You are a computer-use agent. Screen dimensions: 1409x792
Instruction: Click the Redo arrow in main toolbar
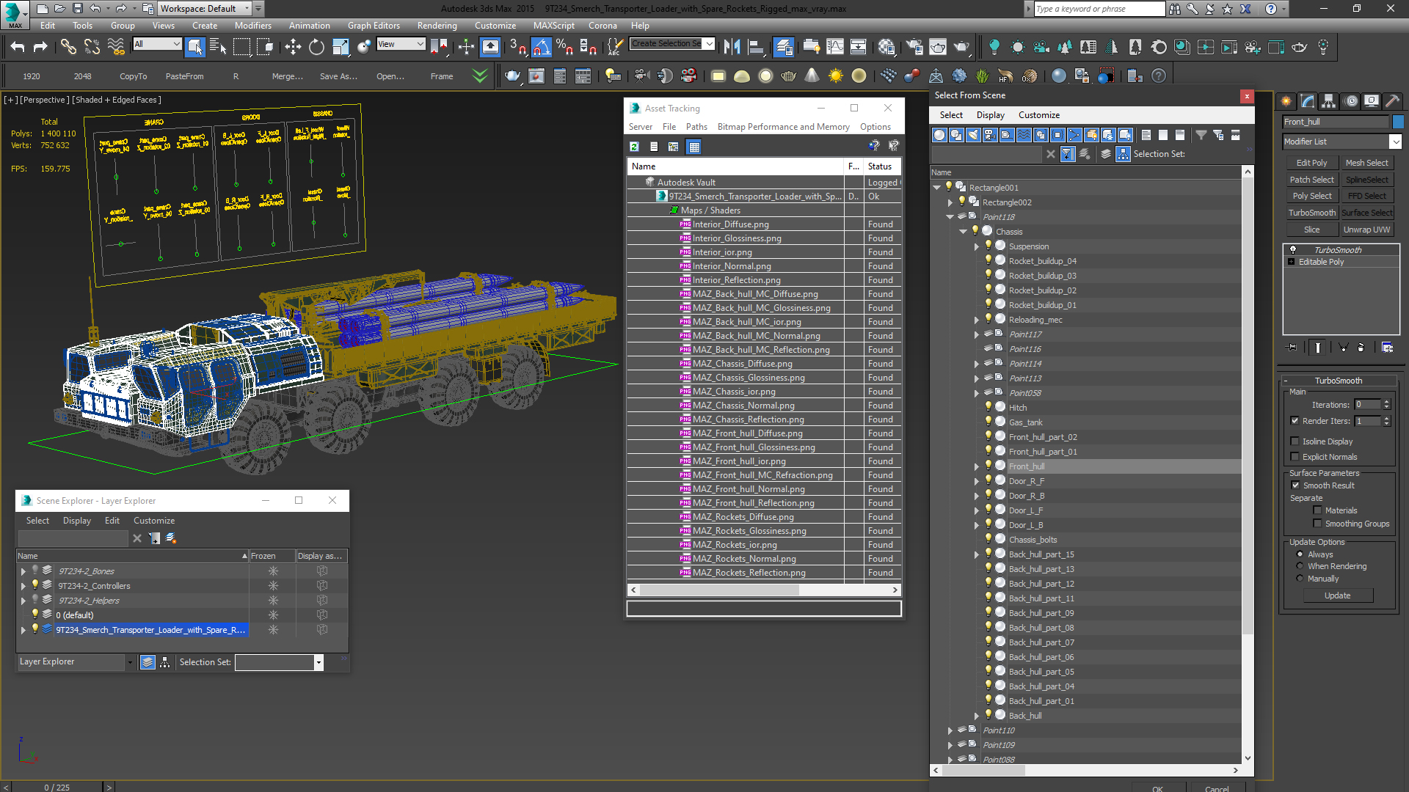pos(40,47)
